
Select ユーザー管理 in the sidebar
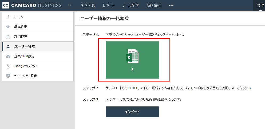tap(38, 46)
